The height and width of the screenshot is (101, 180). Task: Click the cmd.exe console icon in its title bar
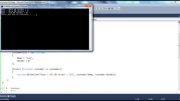(x=2, y=6)
